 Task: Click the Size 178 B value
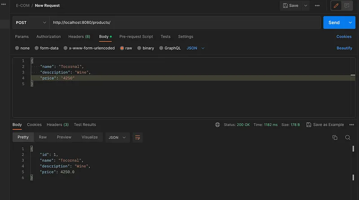(295, 125)
